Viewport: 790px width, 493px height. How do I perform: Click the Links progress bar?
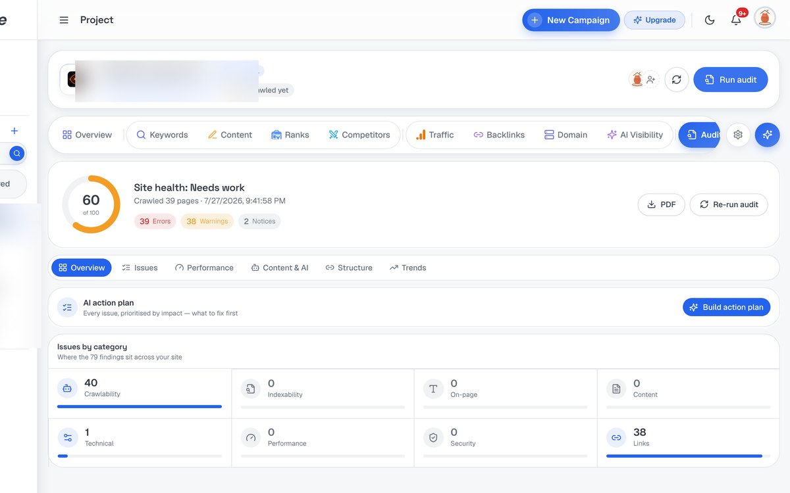pyautogui.click(x=688, y=456)
